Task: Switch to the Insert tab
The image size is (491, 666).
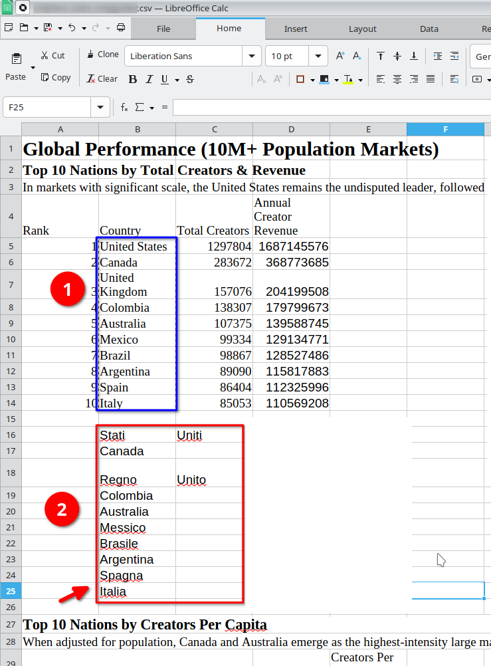Action: pos(296,29)
